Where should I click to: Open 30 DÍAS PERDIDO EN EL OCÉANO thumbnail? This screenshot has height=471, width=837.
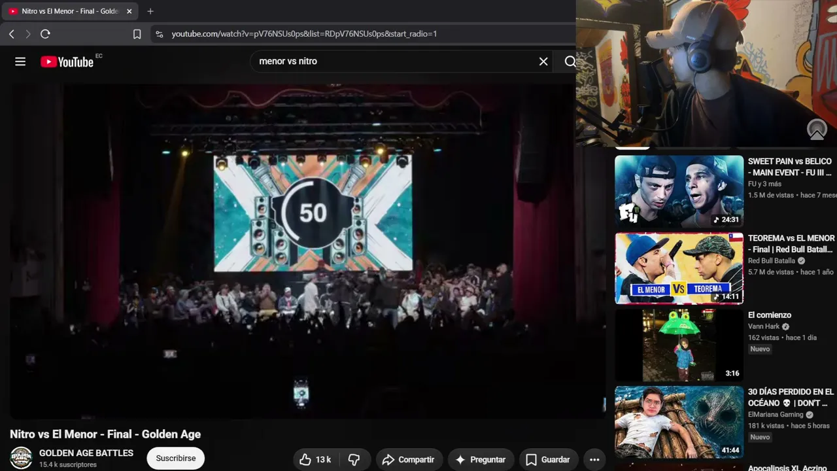pos(679,422)
